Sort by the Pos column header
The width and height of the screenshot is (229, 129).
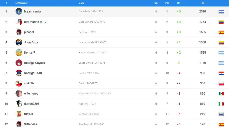[167, 3]
